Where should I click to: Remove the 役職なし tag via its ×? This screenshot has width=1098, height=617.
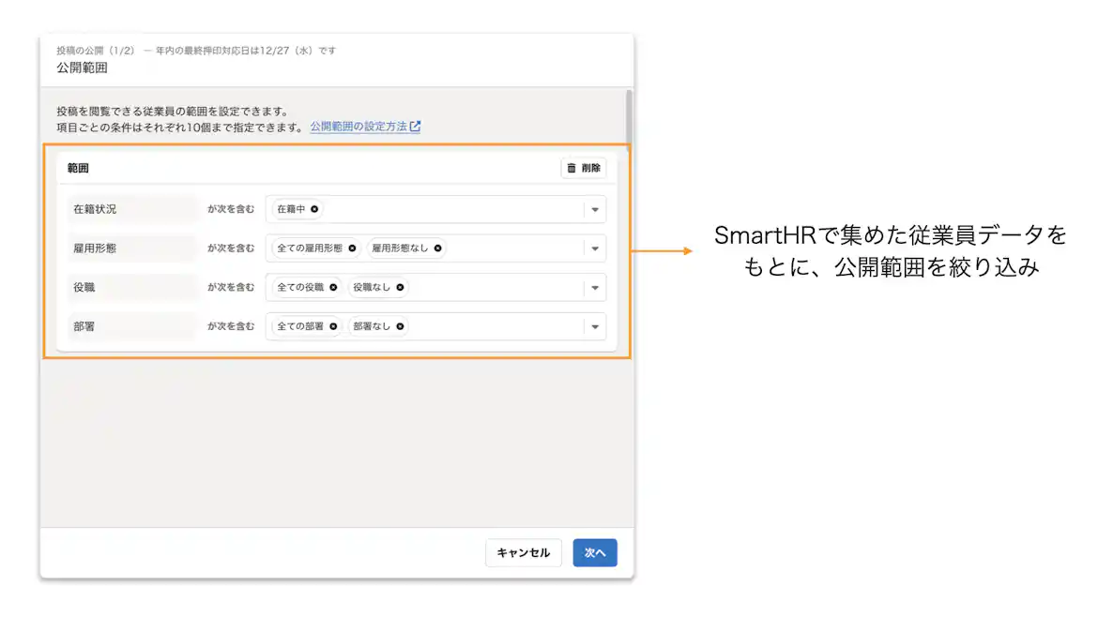[x=401, y=287]
